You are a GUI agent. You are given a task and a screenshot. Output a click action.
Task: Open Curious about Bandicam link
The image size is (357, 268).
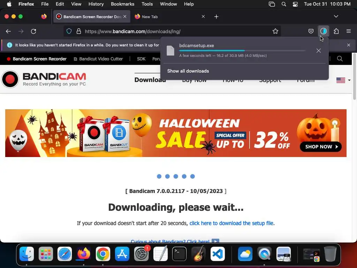click(170, 241)
